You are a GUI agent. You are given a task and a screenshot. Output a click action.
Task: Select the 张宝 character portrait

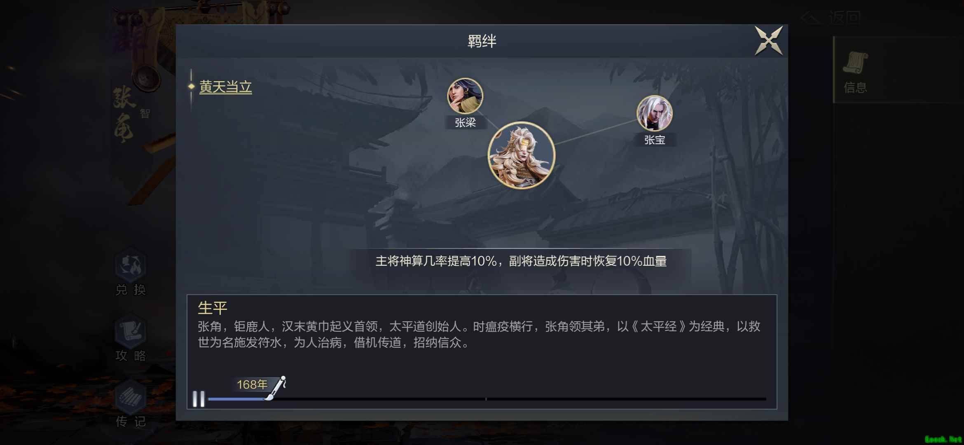tap(655, 113)
